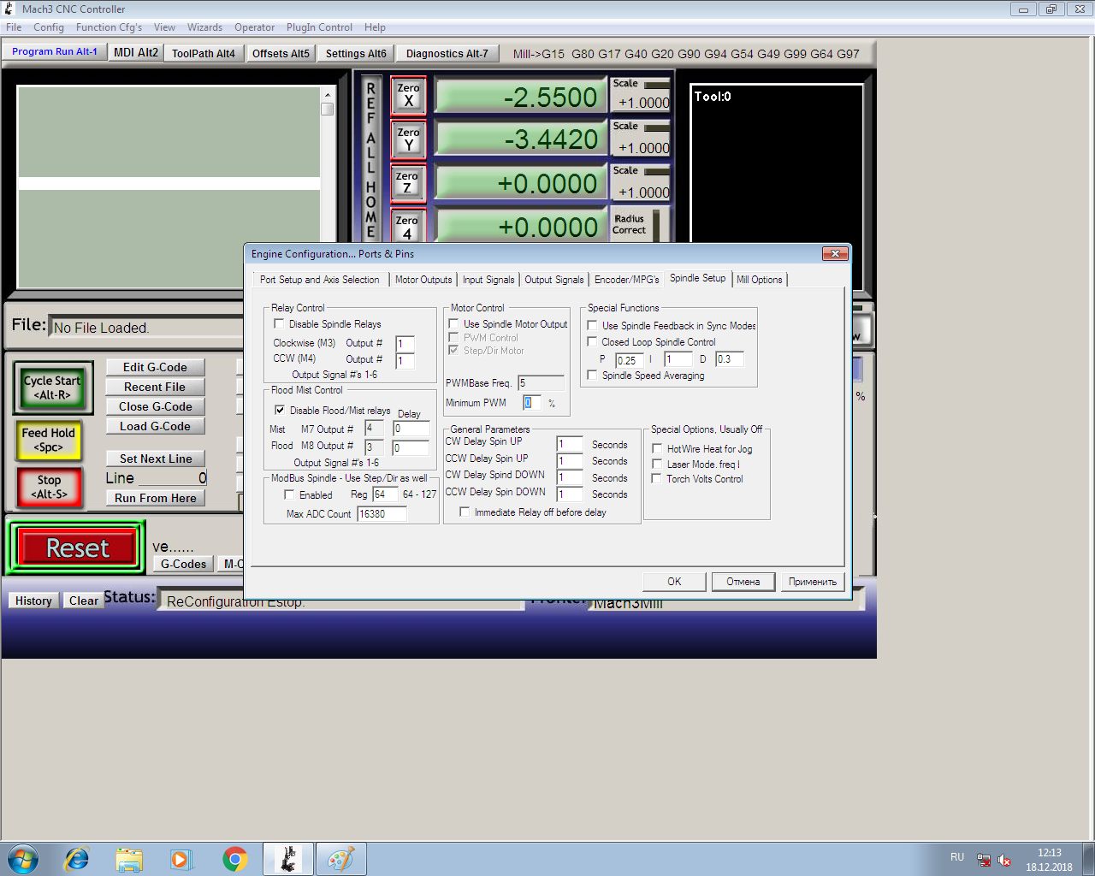This screenshot has width=1095, height=876.
Task: Toggle Spindle Speed Averaging
Action: click(x=592, y=375)
